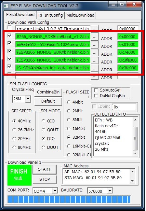The height and width of the screenshot is (211, 146).
Task: Click the AP MAC address text
Action: click(92, 172)
